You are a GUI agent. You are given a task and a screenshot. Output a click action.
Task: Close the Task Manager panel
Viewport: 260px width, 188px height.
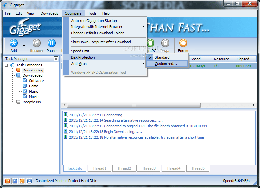click(56, 59)
